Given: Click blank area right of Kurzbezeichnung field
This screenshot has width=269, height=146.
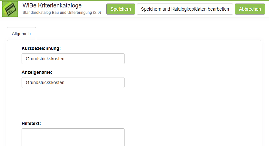Looking at the screenshot, I should click(190, 59).
